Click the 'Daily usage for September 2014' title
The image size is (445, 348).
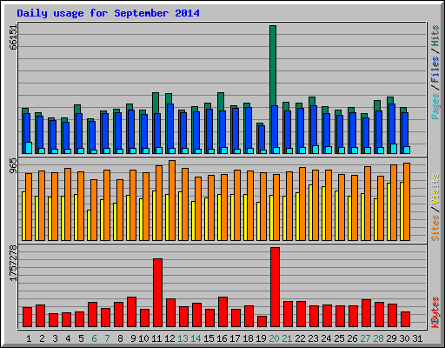click(108, 13)
